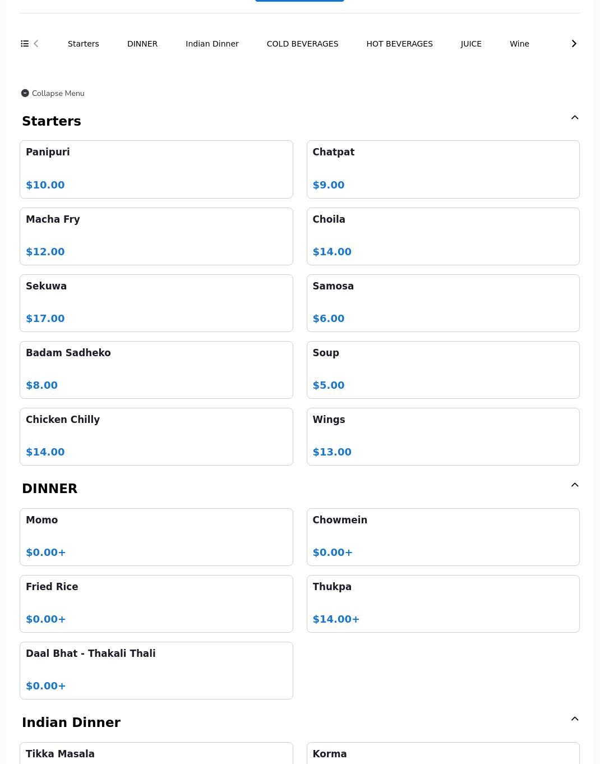Select the Momo dinner card
Image resolution: width=600 pixels, height=764 pixels.
[156, 537]
